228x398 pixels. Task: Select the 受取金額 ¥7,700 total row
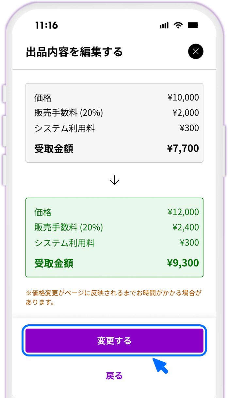[114, 149]
